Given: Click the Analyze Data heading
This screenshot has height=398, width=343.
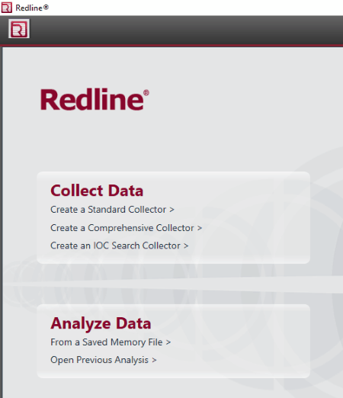Looking at the screenshot, I should coord(101,323).
